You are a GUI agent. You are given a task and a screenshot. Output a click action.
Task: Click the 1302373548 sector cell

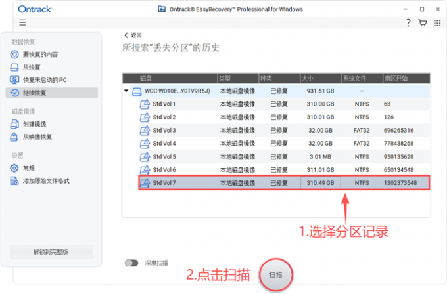click(400, 183)
